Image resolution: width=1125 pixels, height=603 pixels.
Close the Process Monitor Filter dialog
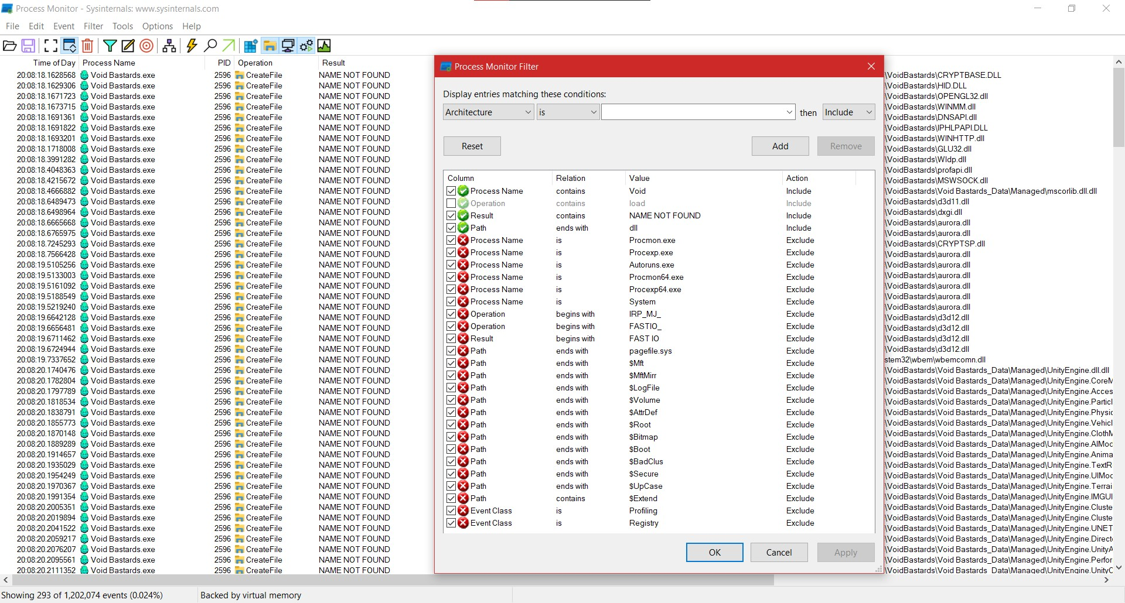tap(871, 67)
